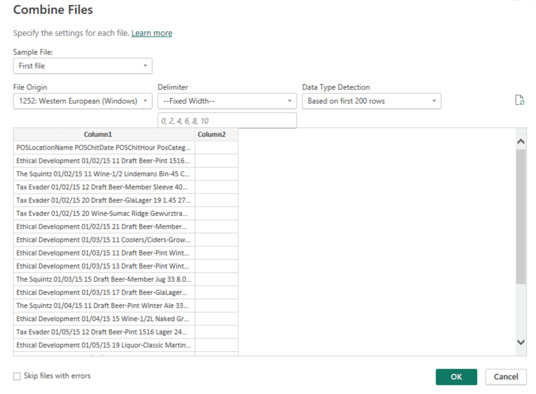536x394 pixels.
Task: Click the scroll down arrow in preview
Action: click(520, 342)
